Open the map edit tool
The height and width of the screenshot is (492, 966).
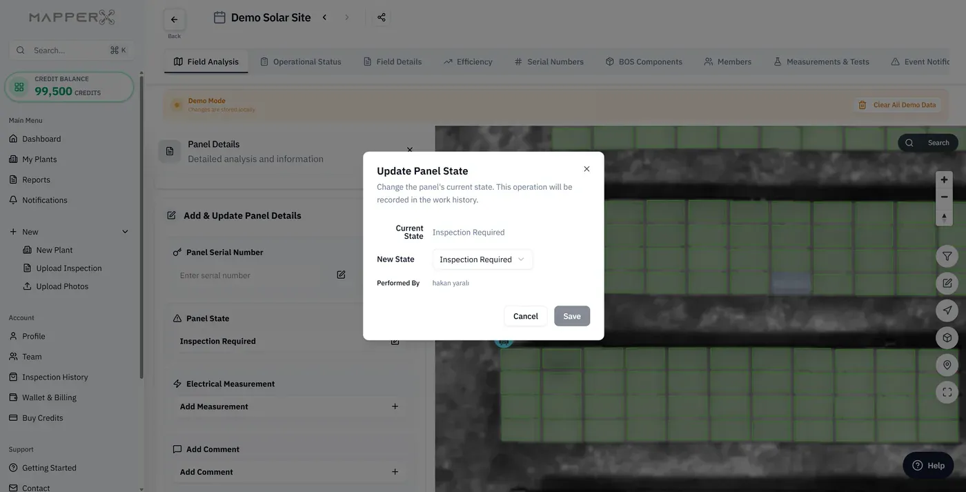tap(947, 283)
